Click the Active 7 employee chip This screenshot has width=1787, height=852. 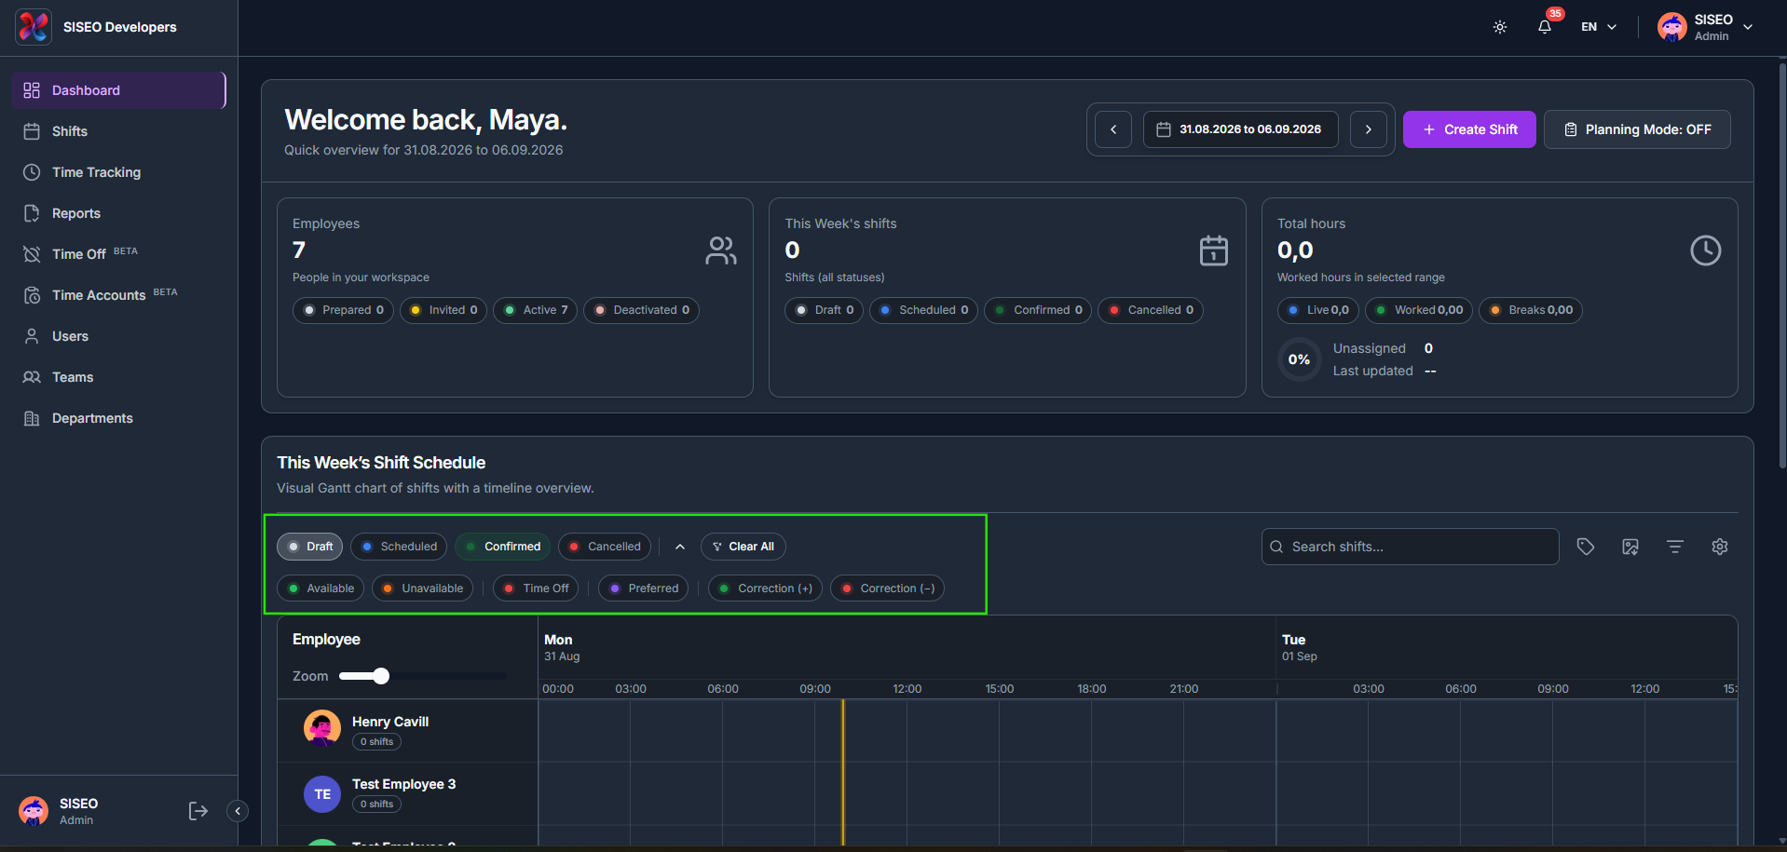point(536,310)
